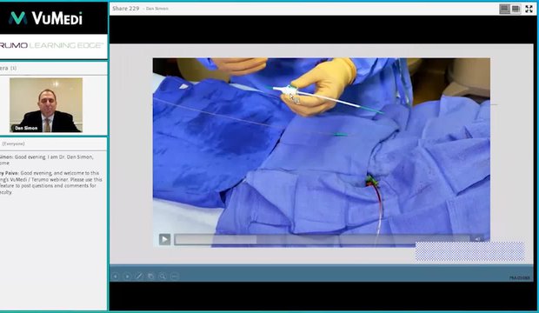Select the pen annotation tool
Screen dimensions: 539x313
click(139, 276)
